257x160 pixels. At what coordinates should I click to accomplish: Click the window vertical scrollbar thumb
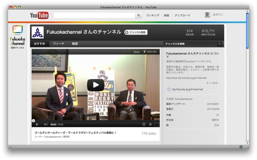247,31
